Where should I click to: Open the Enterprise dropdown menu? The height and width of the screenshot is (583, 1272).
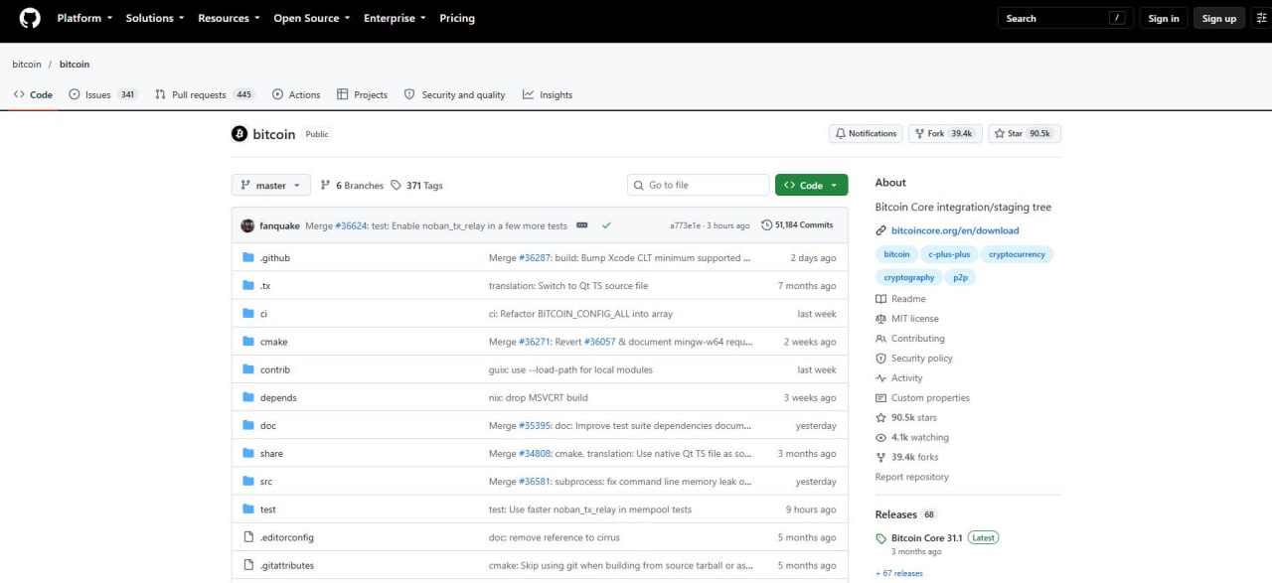click(x=395, y=18)
